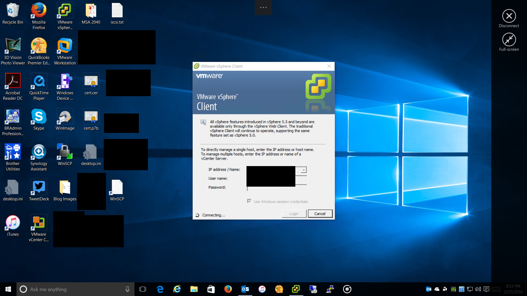Image resolution: width=527 pixels, height=296 pixels.
Task: Click the OneDrive cloud tray icon
Action: tap(437, 289)
